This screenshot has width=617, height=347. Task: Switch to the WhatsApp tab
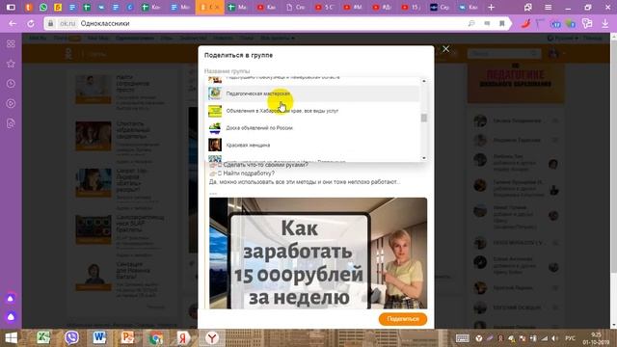point(43,7)
